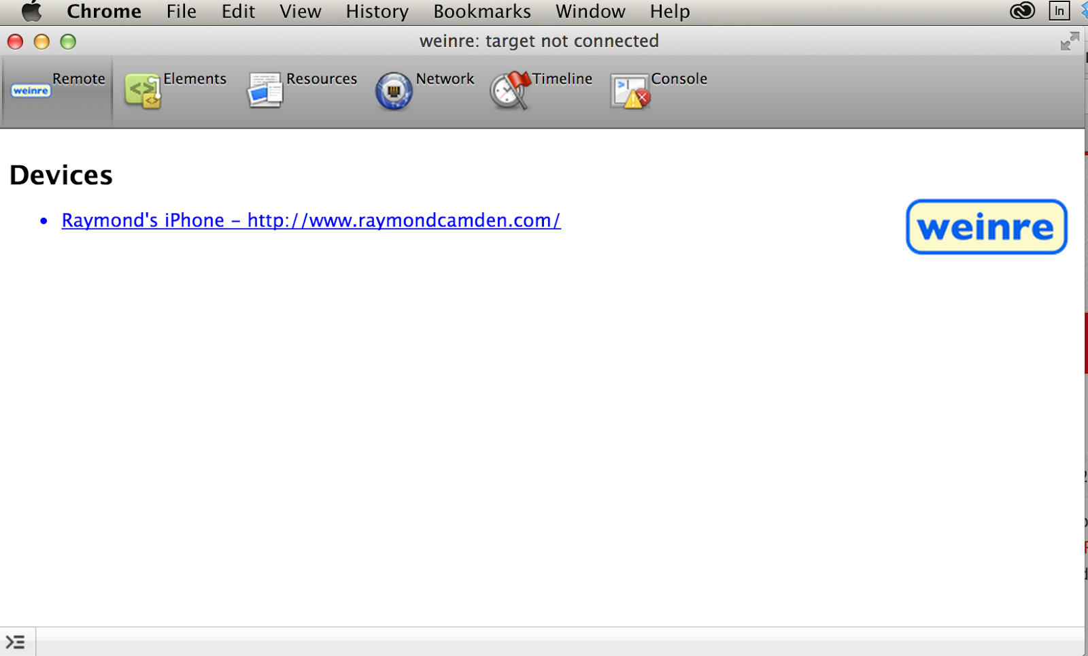
Task: Click the Apple menu icon
Action: [31, 12]
